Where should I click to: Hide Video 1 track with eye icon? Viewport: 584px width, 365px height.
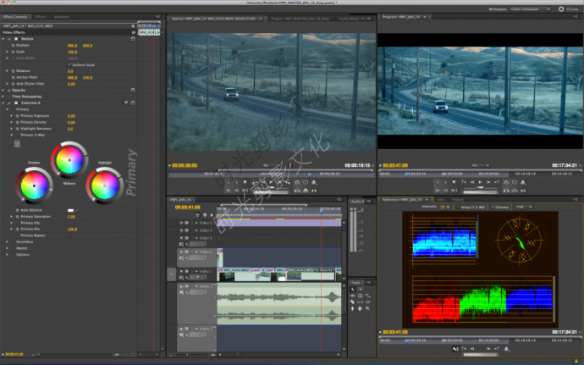click(x=181, y=271)
